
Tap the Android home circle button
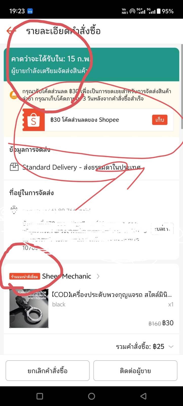click(92, 396)
